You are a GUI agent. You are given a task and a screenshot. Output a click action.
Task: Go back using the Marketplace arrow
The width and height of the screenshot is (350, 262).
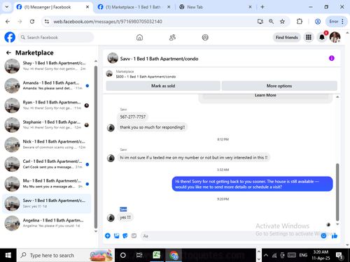[8, 53]
